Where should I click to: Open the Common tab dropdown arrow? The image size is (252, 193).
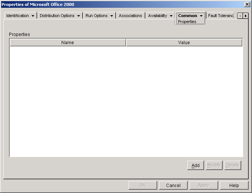pos(201,16)
